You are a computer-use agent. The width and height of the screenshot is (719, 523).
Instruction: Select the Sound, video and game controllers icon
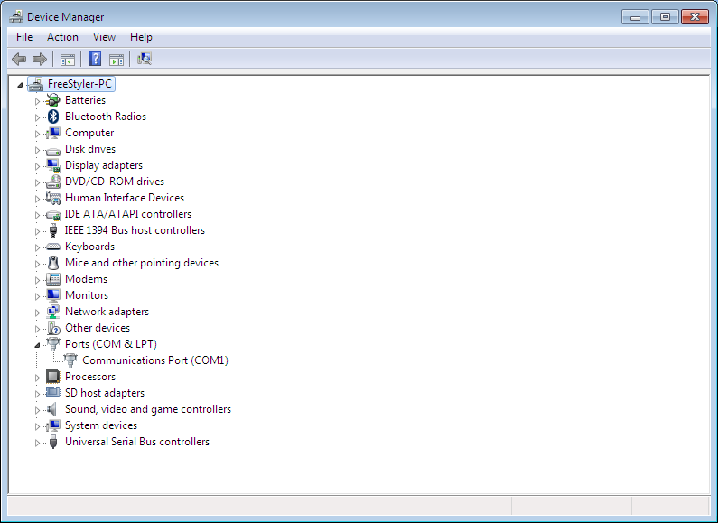52,409
